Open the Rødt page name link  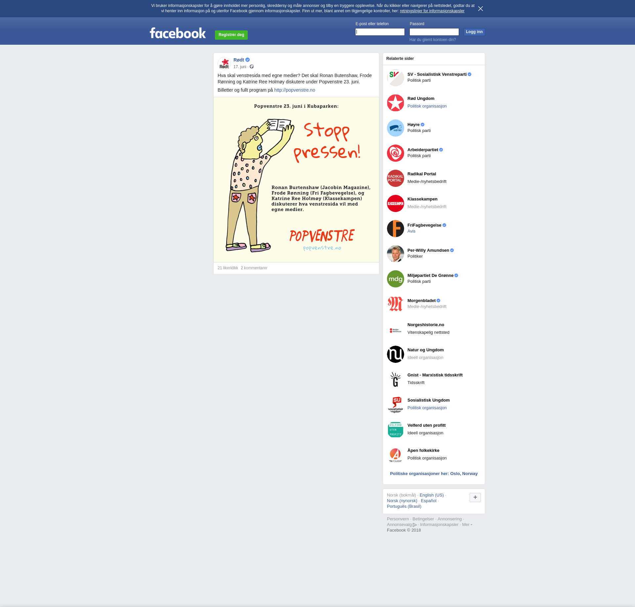239,60
